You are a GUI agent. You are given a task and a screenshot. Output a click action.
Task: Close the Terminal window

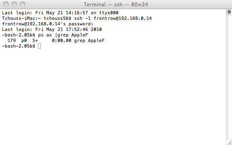[x=6, y=4]
